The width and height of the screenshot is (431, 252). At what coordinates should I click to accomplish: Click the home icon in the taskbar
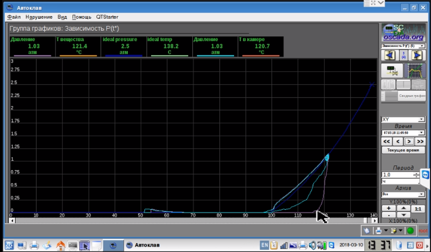point(61,245)
